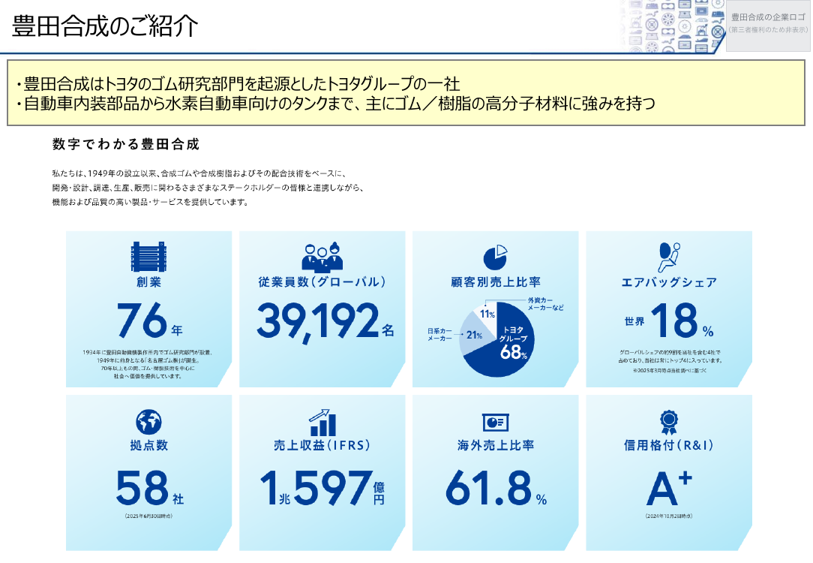Click the 39,192名 figure
This screenshot has height=563, width=813.
pyautogui.click(x=325, y=323)
